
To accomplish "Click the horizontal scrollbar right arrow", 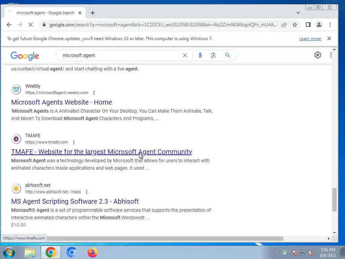I will tap(329, 238).
